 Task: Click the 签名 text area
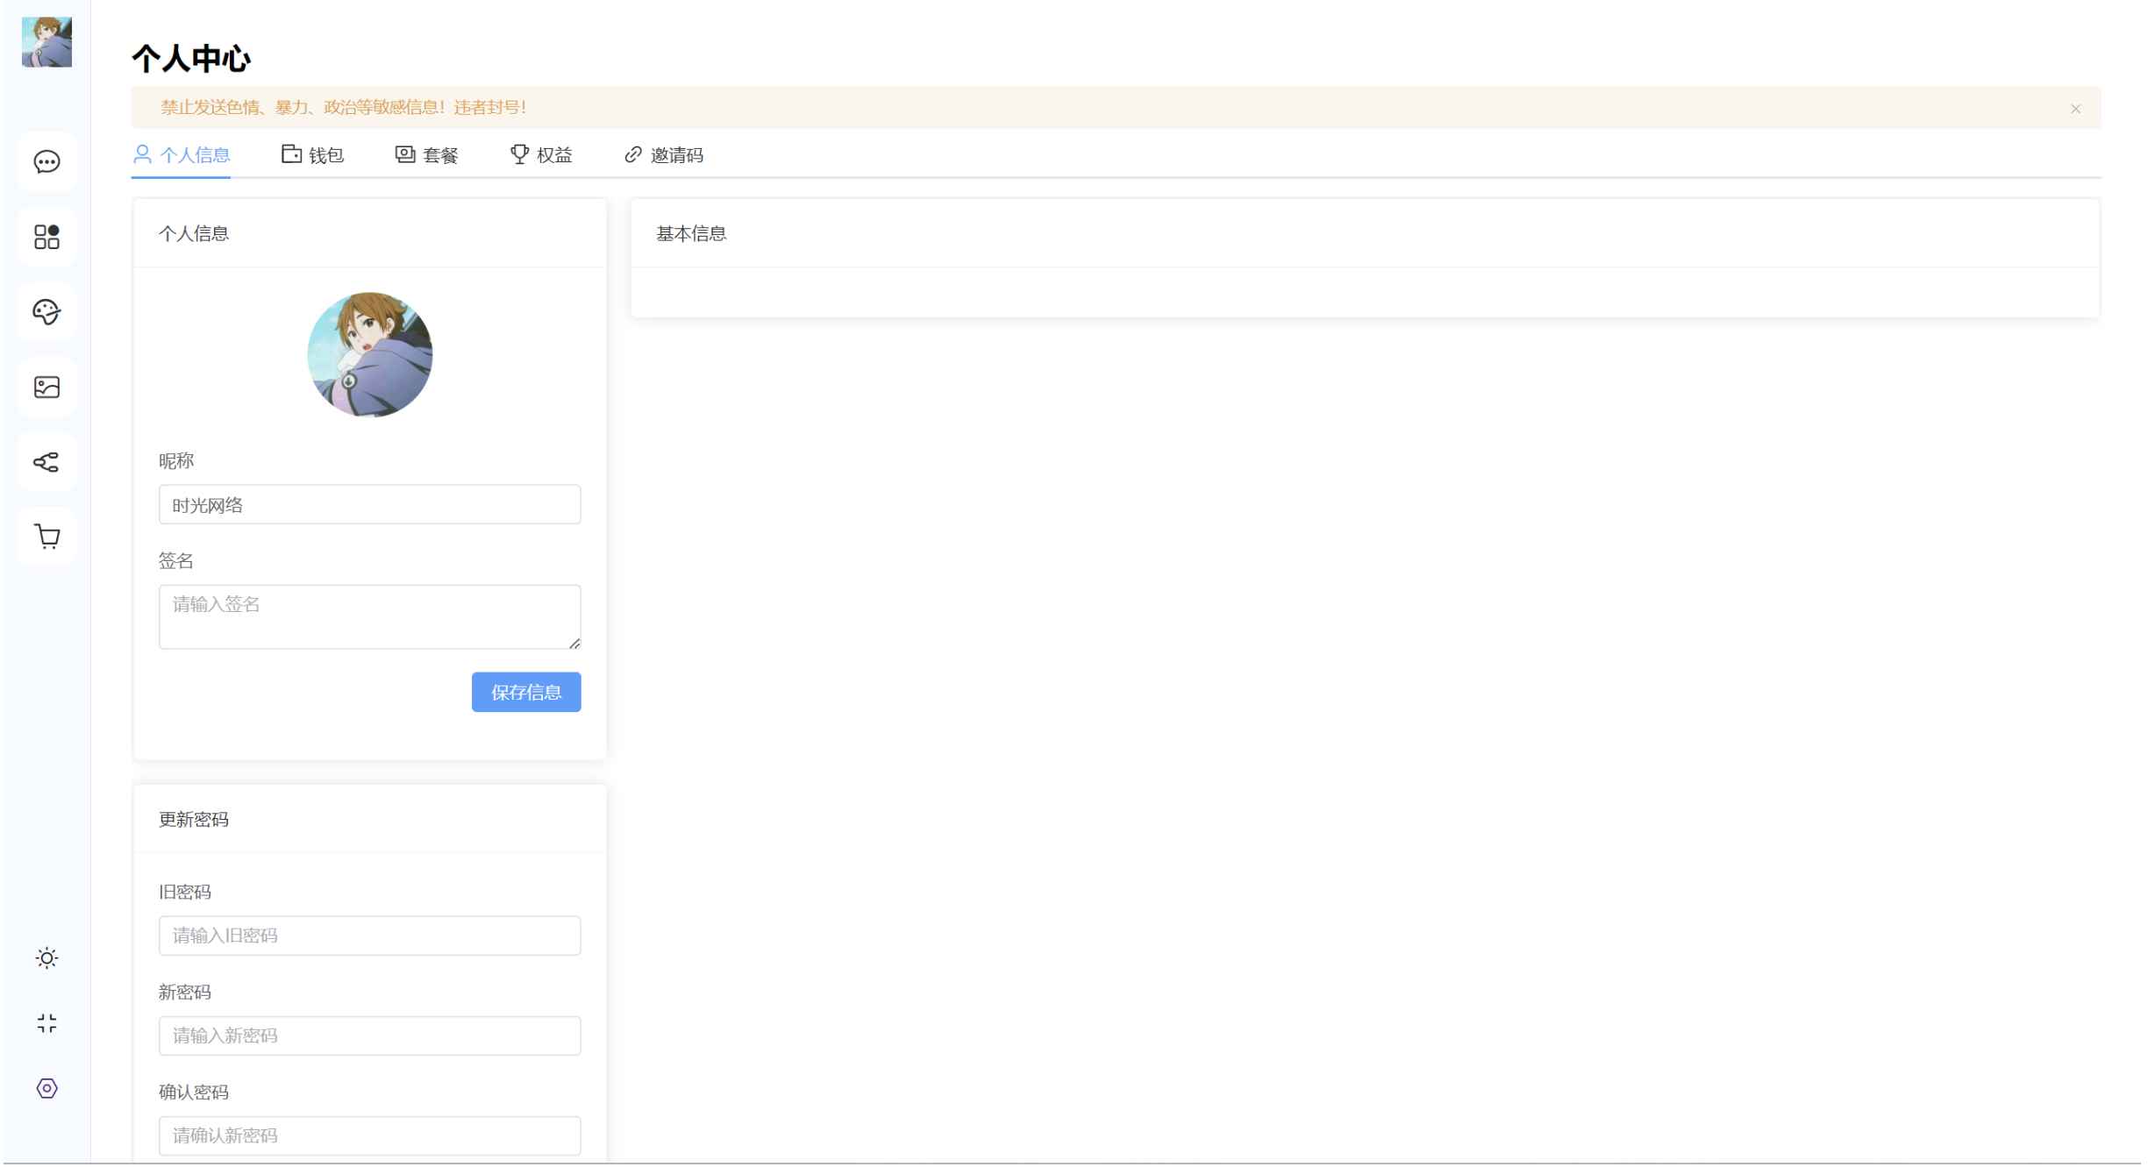(x=369, y=617)
